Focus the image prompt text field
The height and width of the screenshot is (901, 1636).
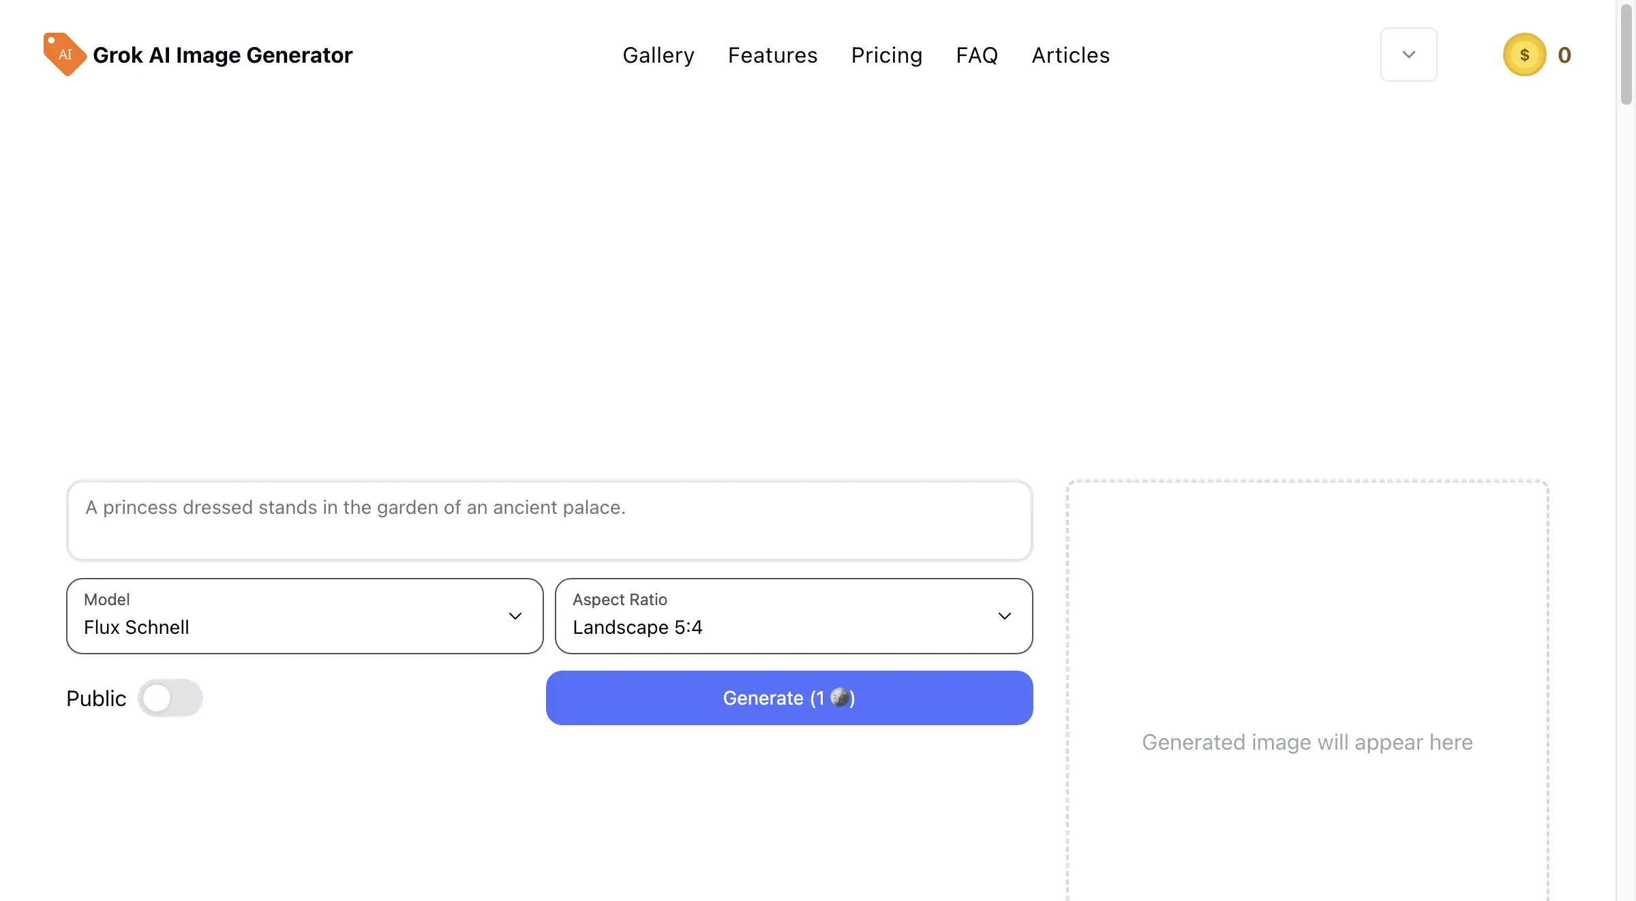point(549,521)
